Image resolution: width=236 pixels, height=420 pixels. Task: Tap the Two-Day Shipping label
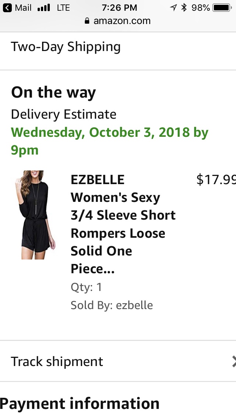(66, 47)
